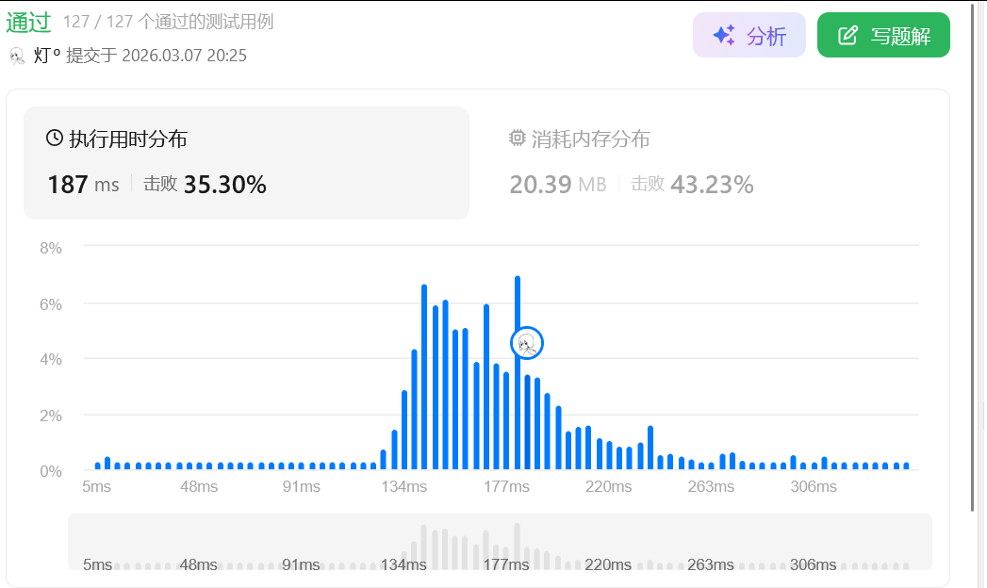Select the first chart bar above 5ms
The width and height of the screenshot is (987, 588).
pos(98,465)
